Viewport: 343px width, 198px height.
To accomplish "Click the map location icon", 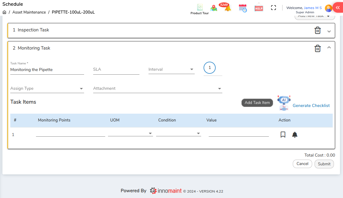I will click(x=214, y=8).
